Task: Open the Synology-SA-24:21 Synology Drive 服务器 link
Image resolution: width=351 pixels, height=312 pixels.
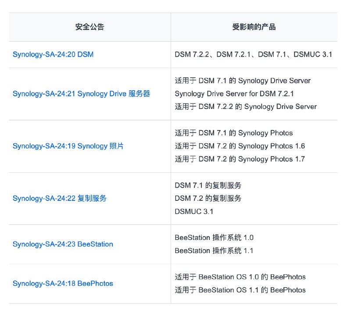Action: [x=81, y=94]
